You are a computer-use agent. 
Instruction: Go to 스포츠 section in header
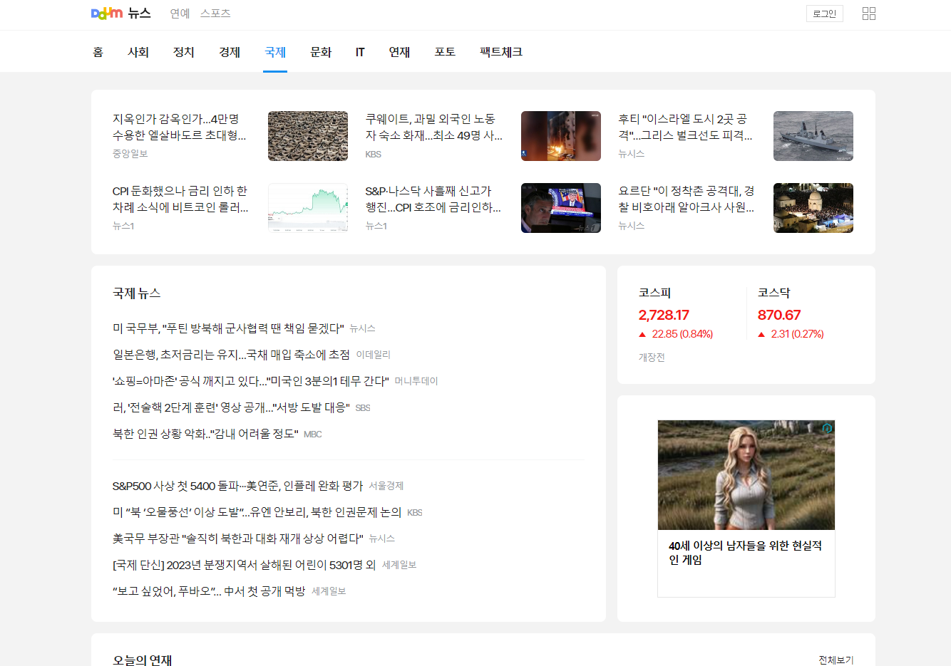tap(215, 14)
